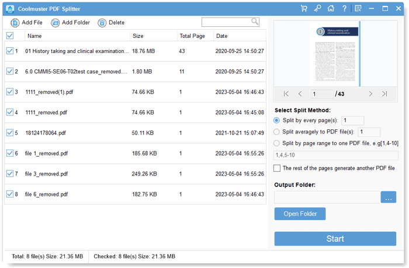Sort list by Date column header
409x268 pixels.
click(x=240, y=36)
